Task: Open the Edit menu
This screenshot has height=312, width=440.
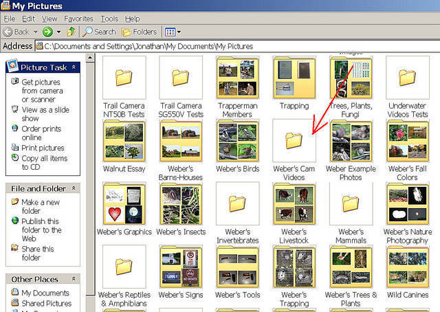Action: pyautogui.click(x=28, y=19)
